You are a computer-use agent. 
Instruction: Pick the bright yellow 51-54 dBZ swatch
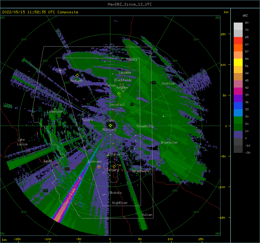pyautogui.click(x=238, y=62)
